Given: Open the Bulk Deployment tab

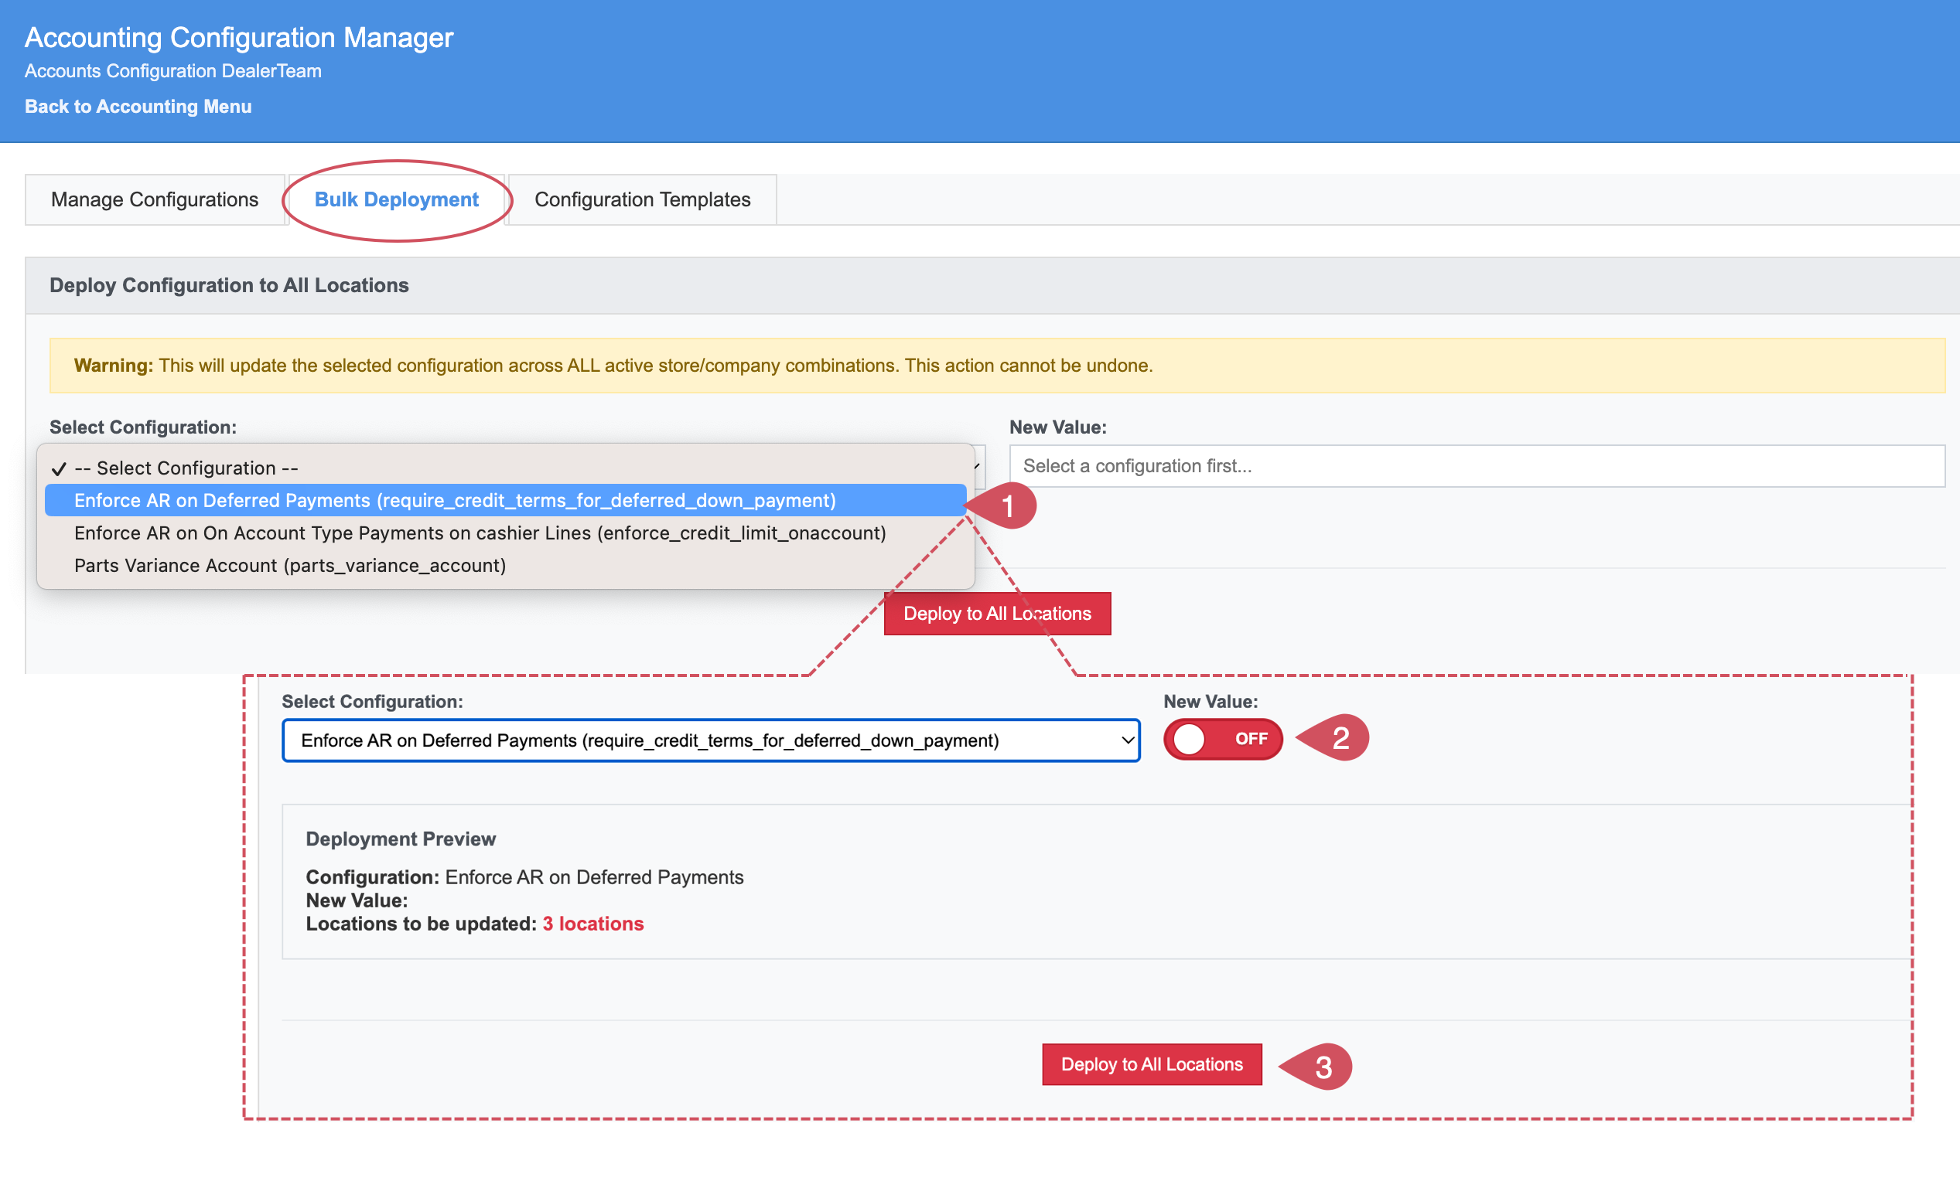Looking at the screenshot, I should pyautogui.click(x=396, y=199).
